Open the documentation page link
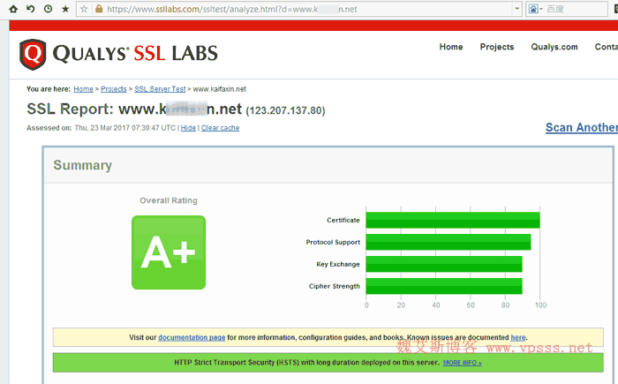Screen dimensions: 618x384 click(x=192, y=337)
